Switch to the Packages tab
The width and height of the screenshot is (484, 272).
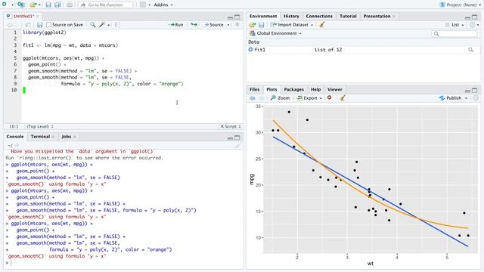pyautogui.click(x=293, y=89)
